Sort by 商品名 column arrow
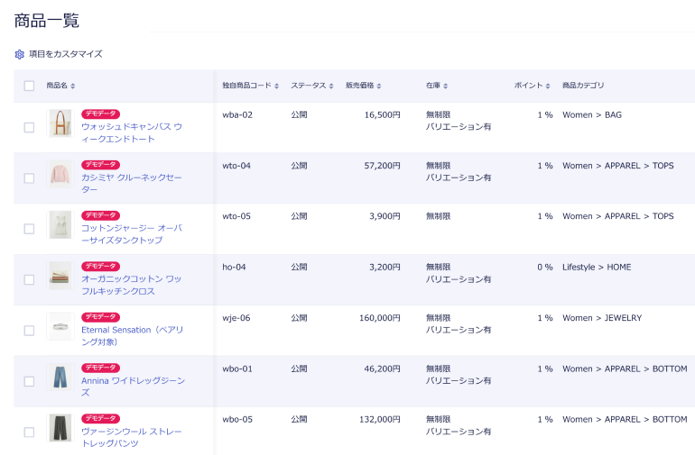 73,86
